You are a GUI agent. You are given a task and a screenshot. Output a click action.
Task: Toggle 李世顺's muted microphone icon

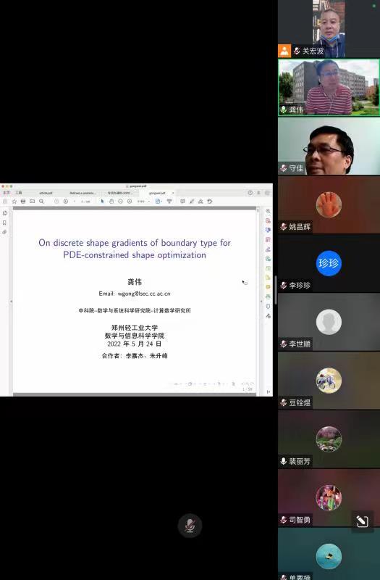pyautogui.click(x=283, y=344)
